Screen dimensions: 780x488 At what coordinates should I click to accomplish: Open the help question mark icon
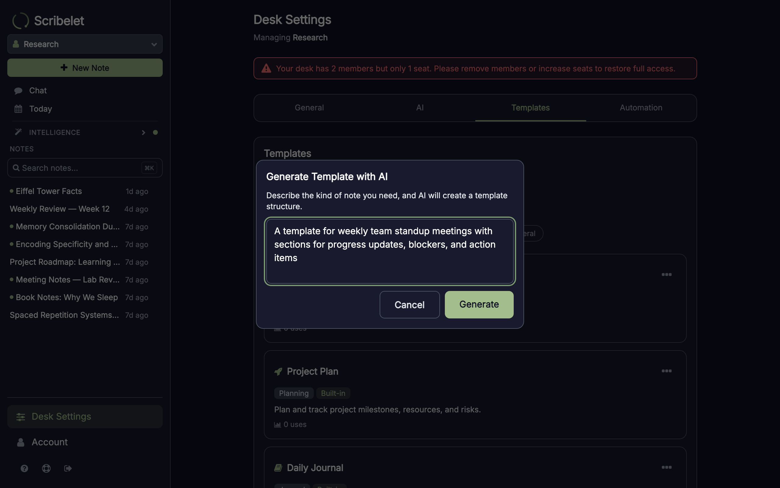(x=24, y=468)
